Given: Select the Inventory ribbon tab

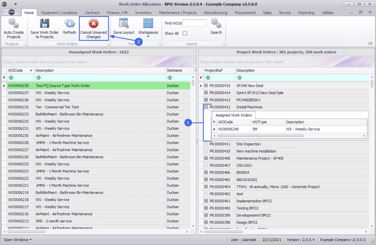Looking at the screenshot, I should (143, 12).
